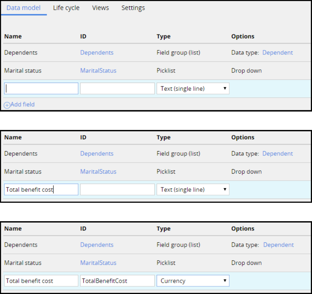Click the ID field containing TotalBenefitCost
This screenshot has height=294, width=312.
click(117, 281)
